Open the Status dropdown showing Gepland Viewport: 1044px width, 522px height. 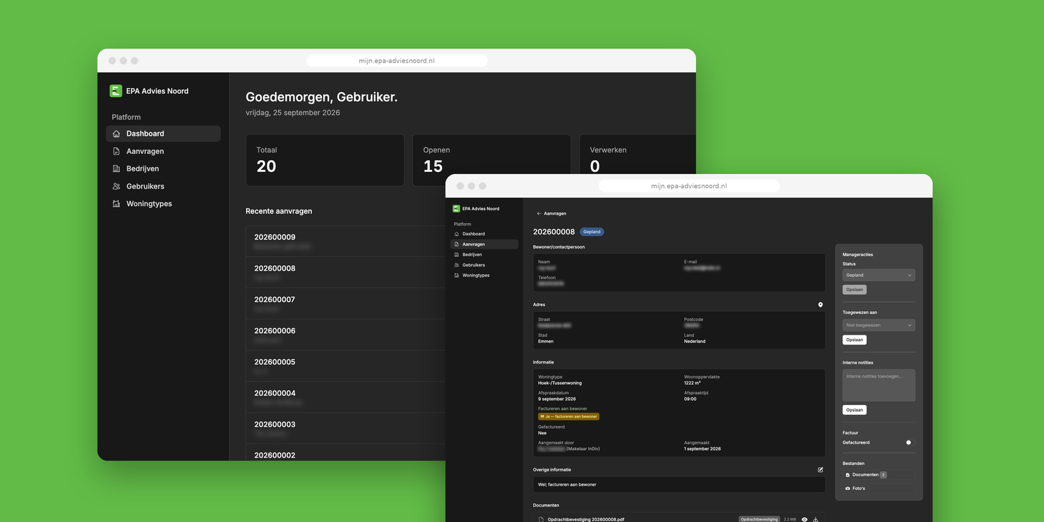click(x=878, y=276)
